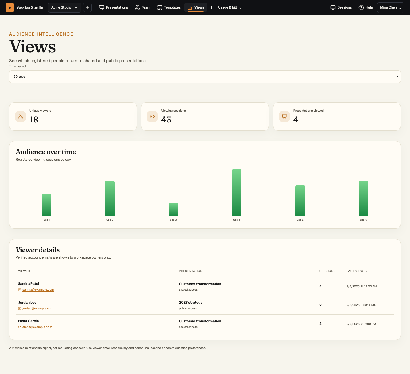Image resolution: width=410 pixels, height=374 pixels.
Task: Click the Vessica Studio orange logo icon
Action: click(x=10, y=7)
